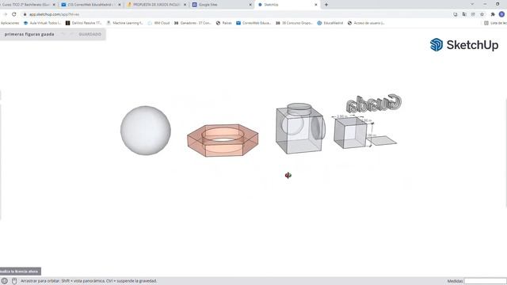Image resolution: width=507 pixels, height=285 pixels.
Task: Close the Google Sites tab
Action: click(x=250, y=5)
